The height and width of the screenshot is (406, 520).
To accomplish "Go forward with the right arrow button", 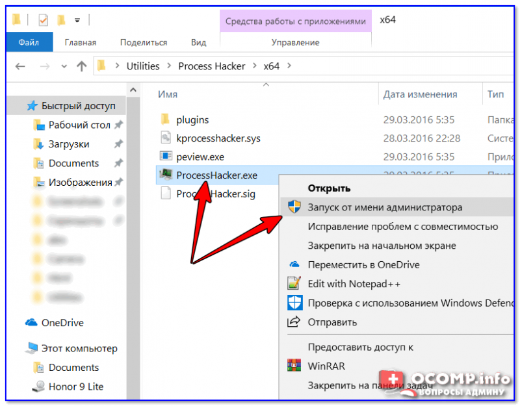I will (x=44, y=66).
